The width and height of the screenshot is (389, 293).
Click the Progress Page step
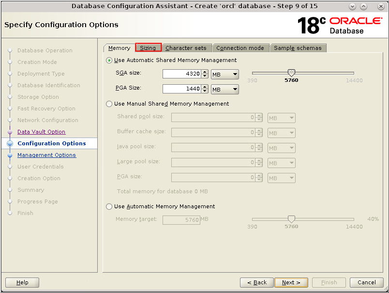pyautogui.click(x=37, y=201)
